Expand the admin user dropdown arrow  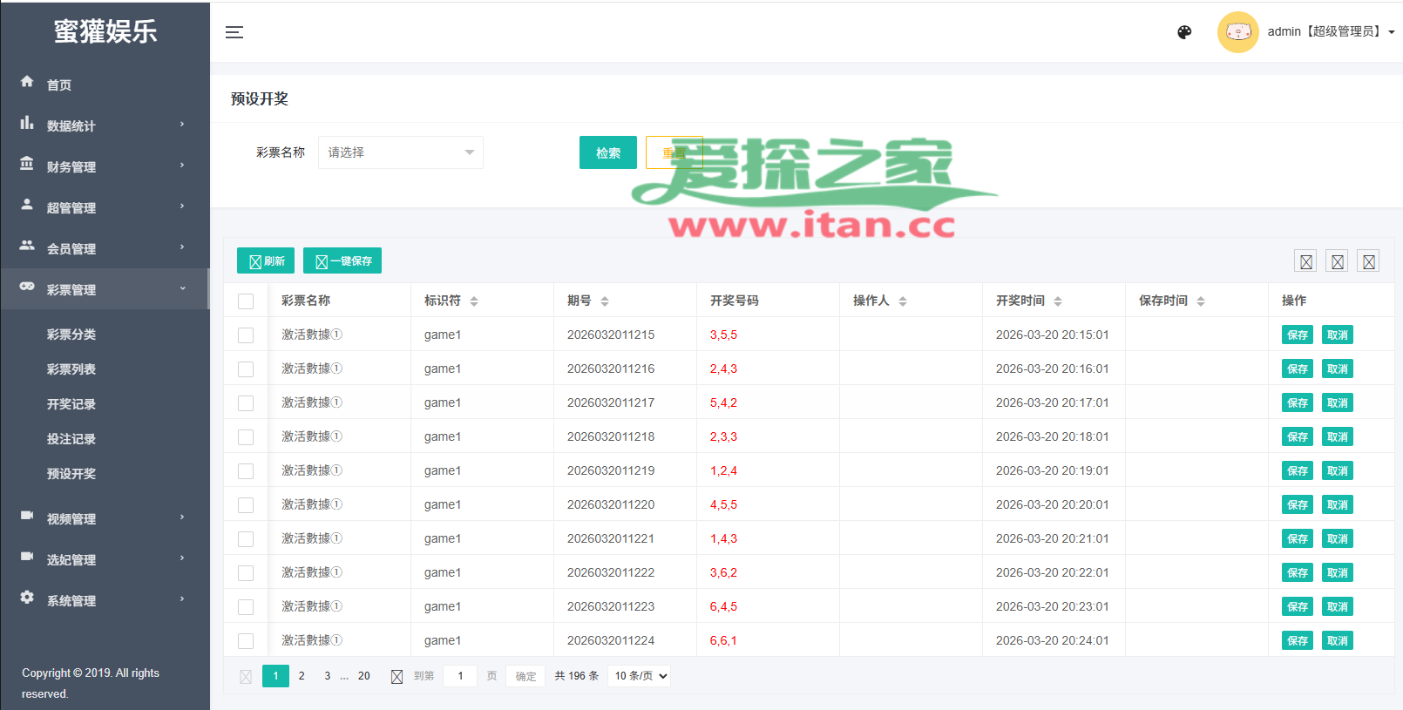point(1392,32)
